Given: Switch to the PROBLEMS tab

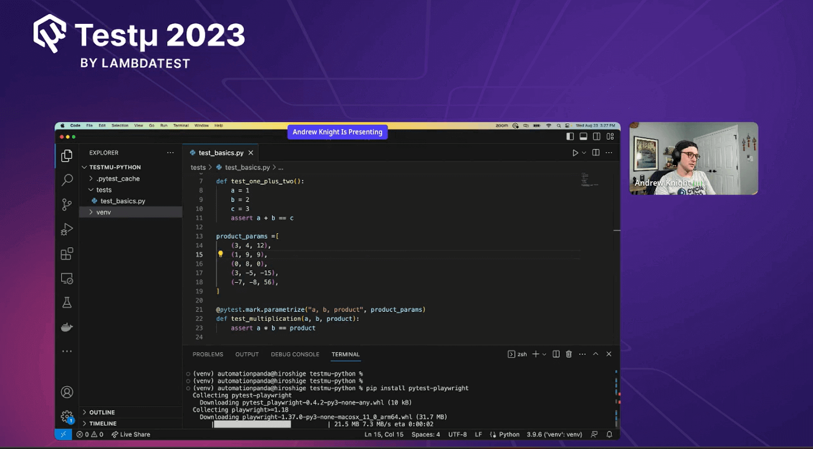Looking at the screenshot, I should (208, 355).
